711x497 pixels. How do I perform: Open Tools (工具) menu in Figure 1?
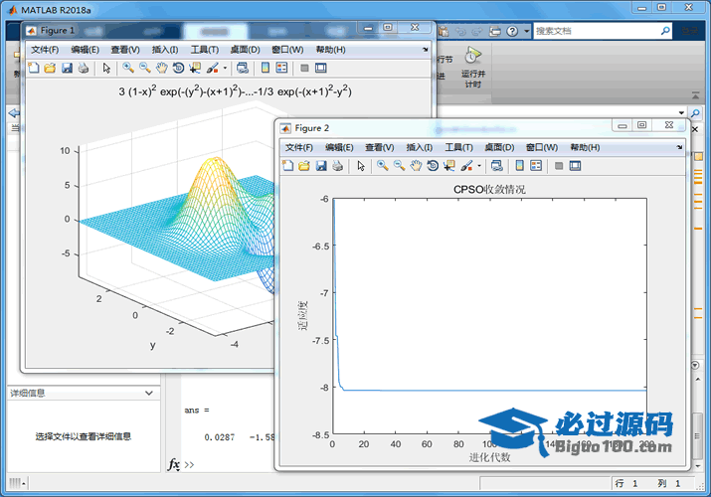[205, 50]
